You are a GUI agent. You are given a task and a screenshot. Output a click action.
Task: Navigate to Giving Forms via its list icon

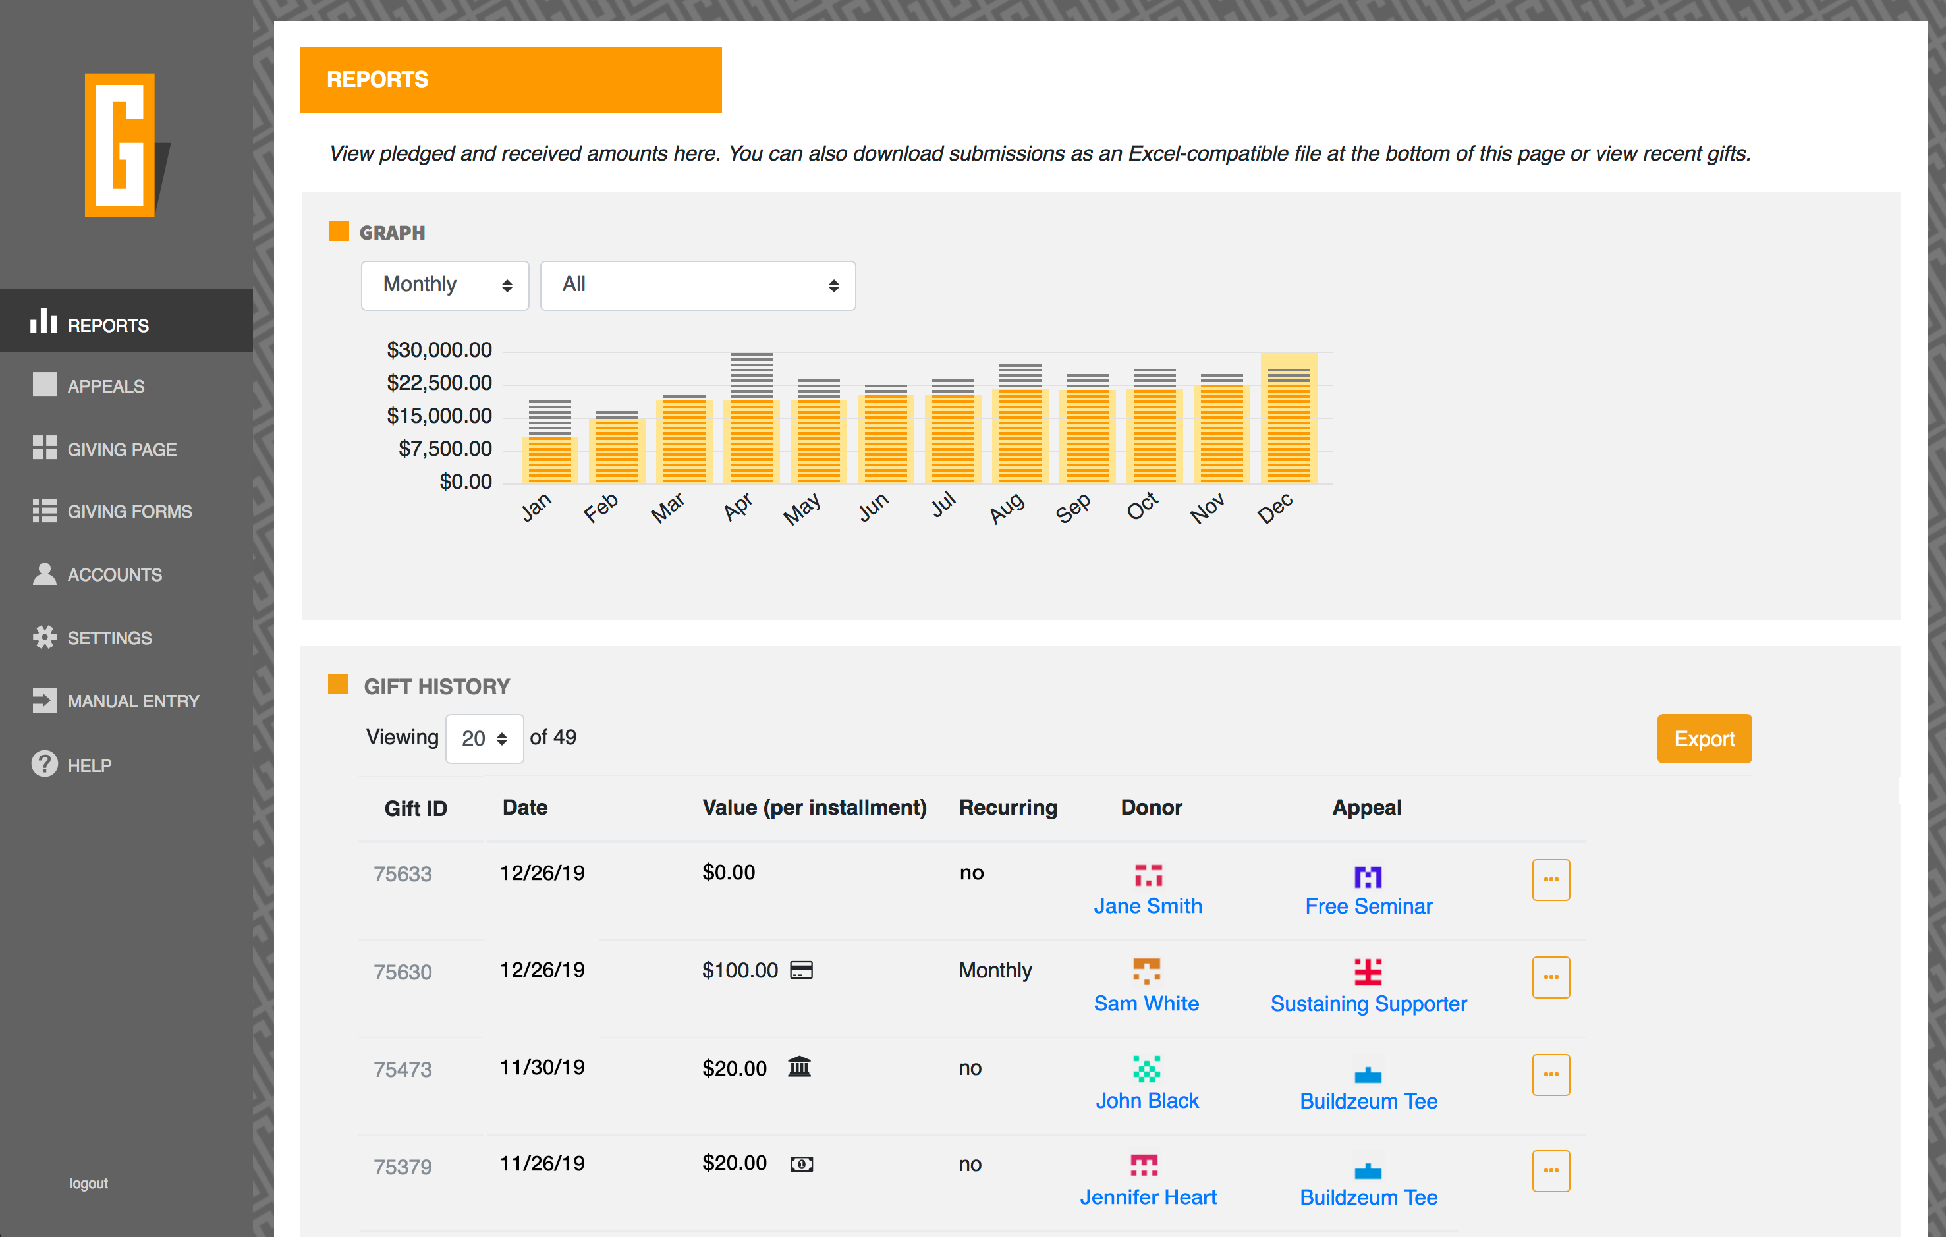44,510
